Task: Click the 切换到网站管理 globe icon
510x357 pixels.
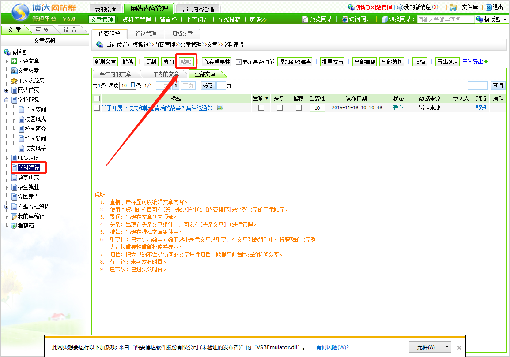Action: [x=351, y=7]
